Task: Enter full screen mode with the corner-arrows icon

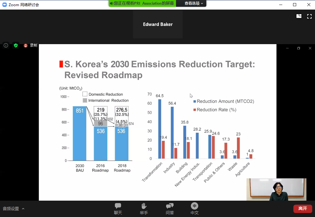Action: pyautogui.click(x=309, y=16)
